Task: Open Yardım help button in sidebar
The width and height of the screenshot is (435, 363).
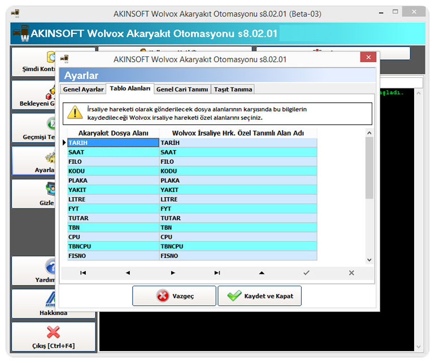Action: click(x=33, y=270)
